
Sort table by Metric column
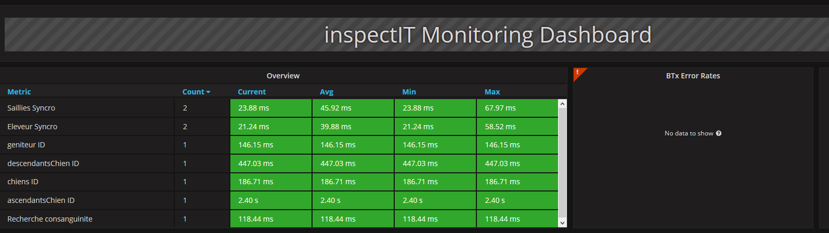click(x=19, y=92)
